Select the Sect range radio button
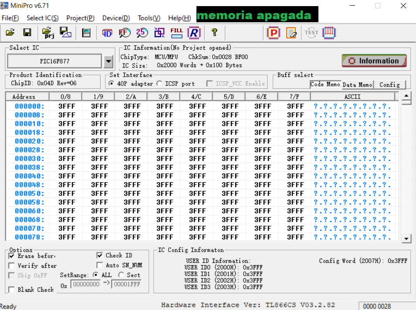The width and height of the screenshot is (416, 310). click(x=121, y=275)
